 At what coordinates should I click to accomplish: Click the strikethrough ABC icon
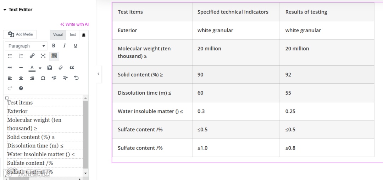[10, 68]
